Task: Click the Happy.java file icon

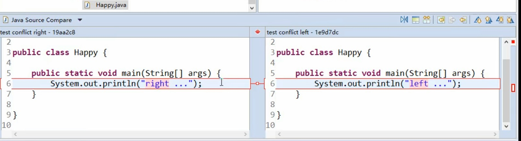Action: 87,5
